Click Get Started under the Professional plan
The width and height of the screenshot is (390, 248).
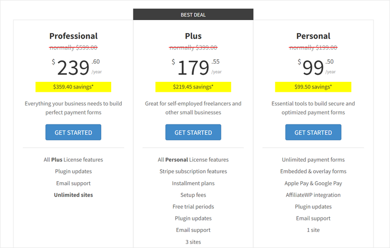73,133
